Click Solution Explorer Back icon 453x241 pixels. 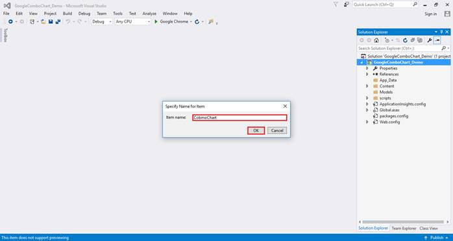pyautogui.click(x=361, y=40)
